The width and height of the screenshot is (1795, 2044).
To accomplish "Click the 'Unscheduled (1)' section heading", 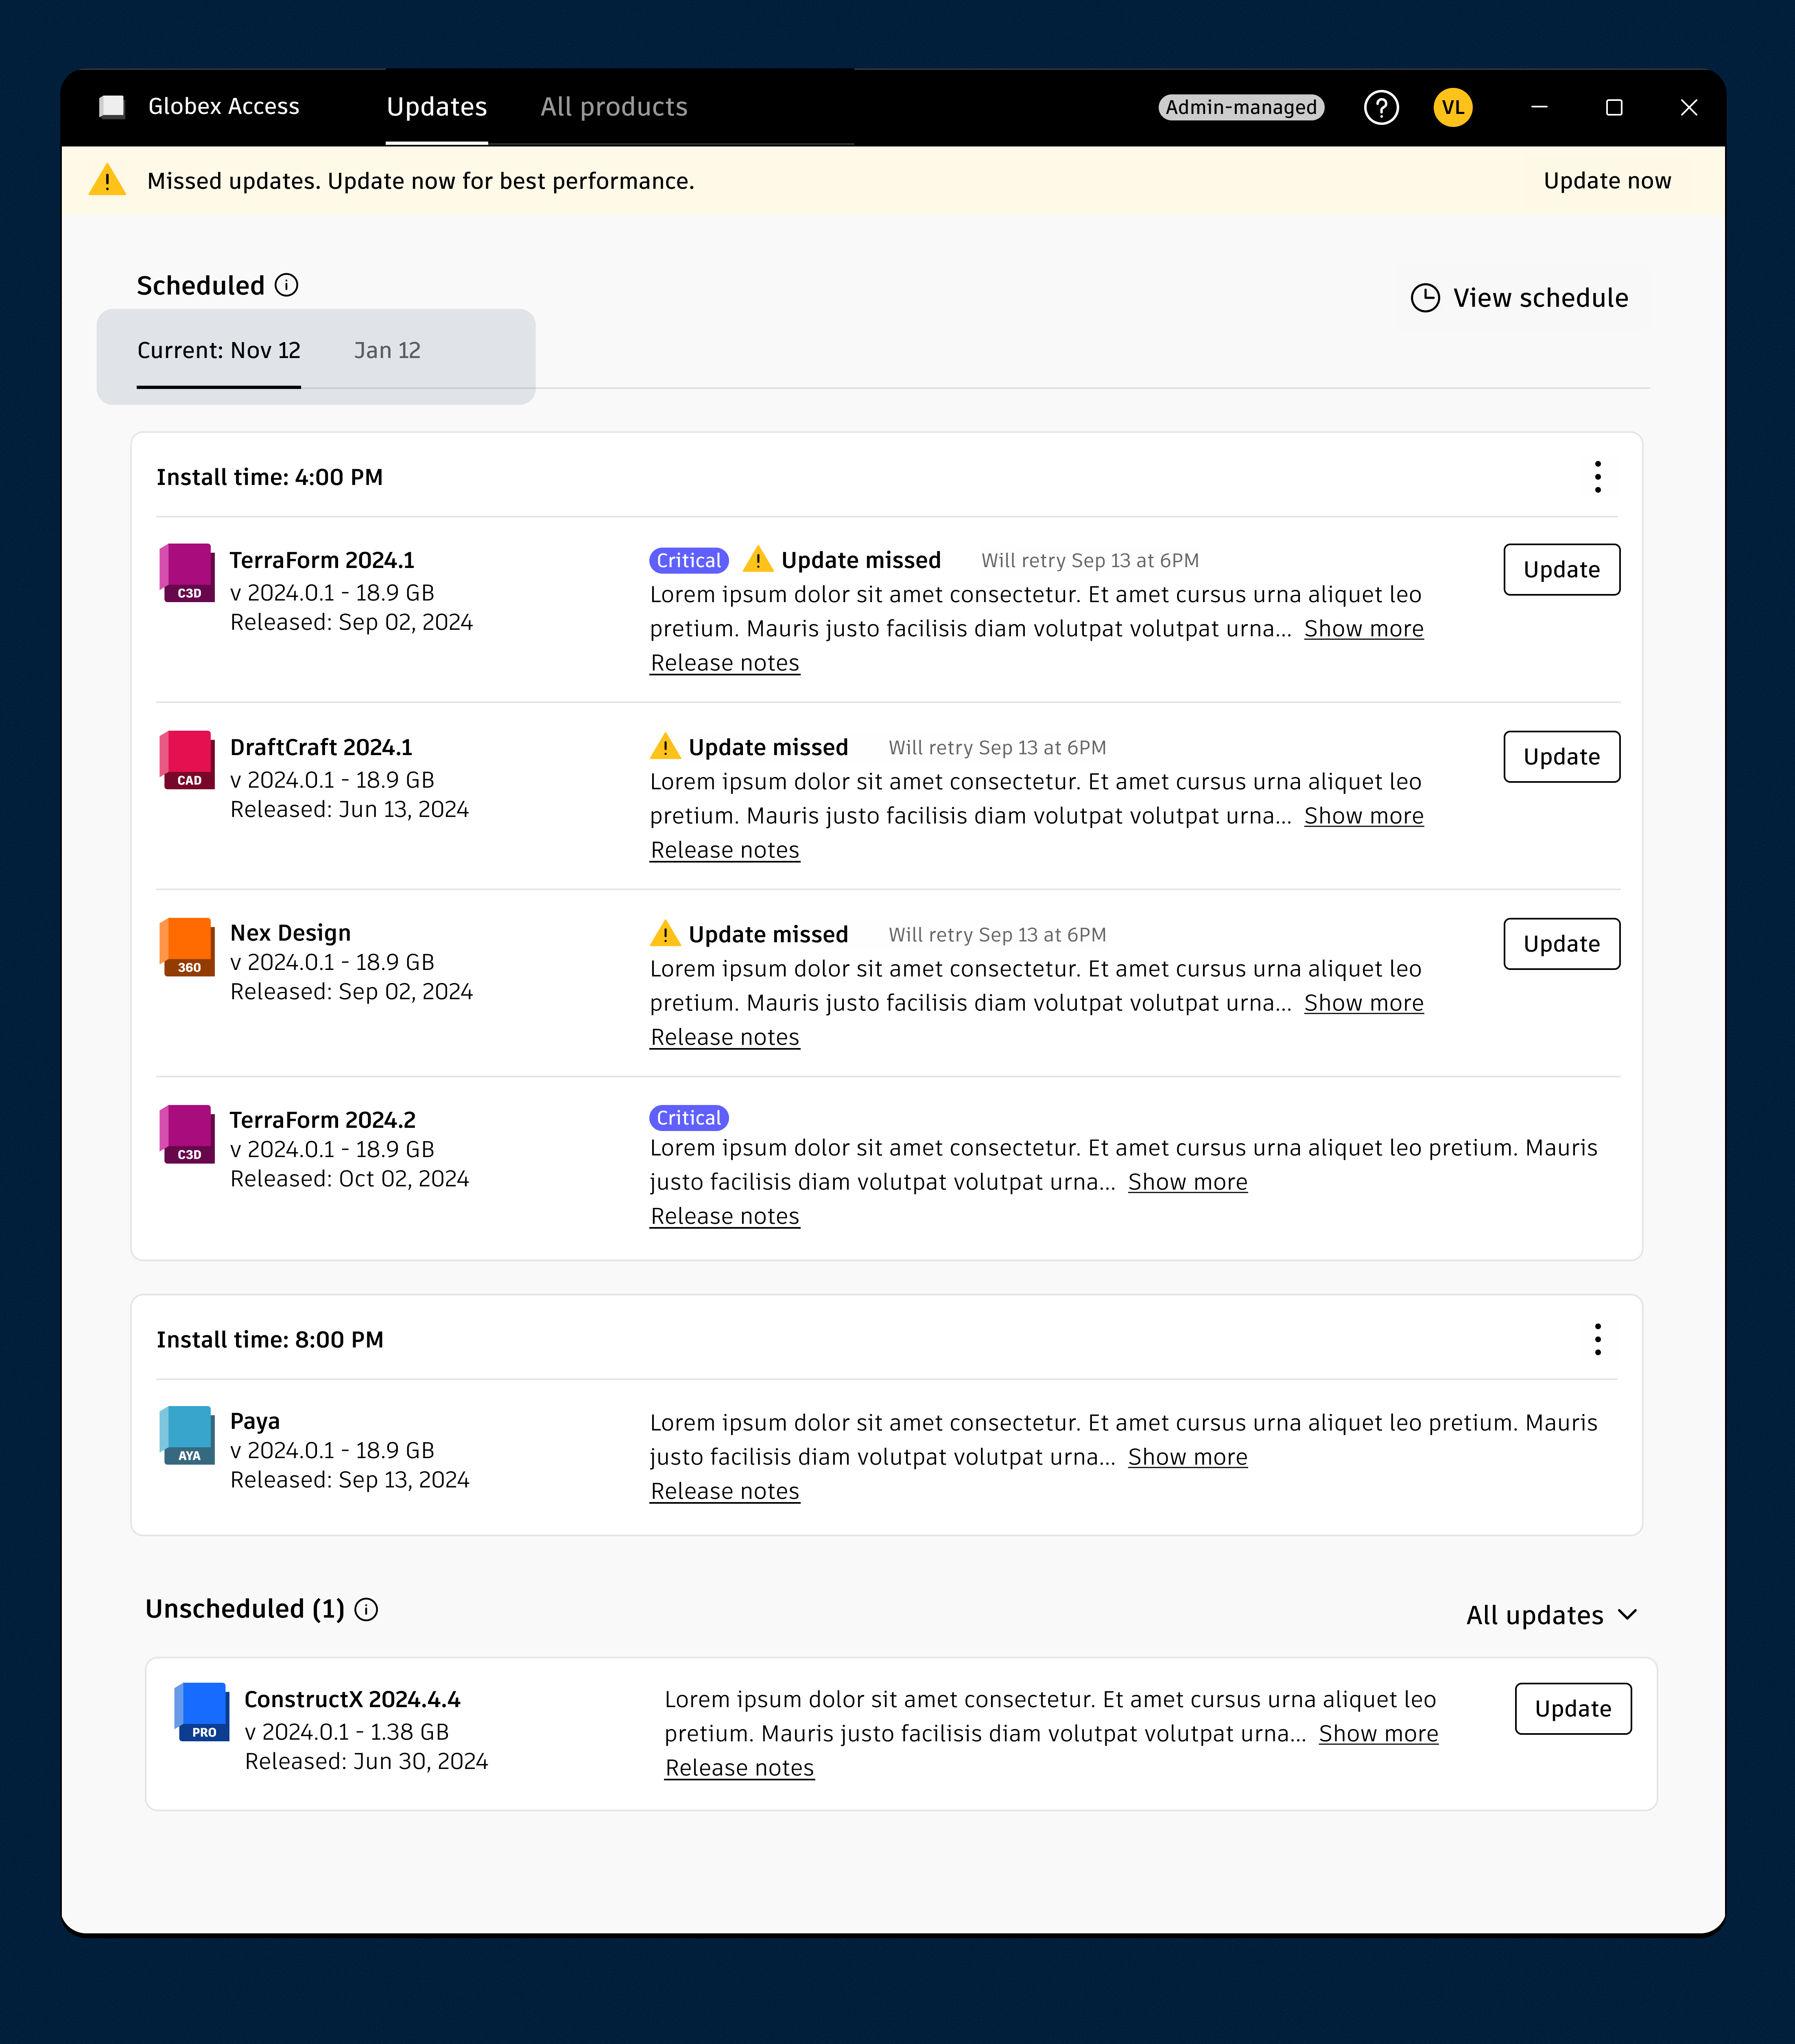I will [245, 1609].
